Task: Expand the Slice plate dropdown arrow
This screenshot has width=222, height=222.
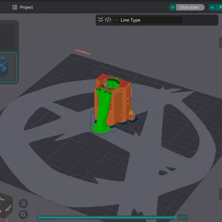Action: tap(173, 7)
